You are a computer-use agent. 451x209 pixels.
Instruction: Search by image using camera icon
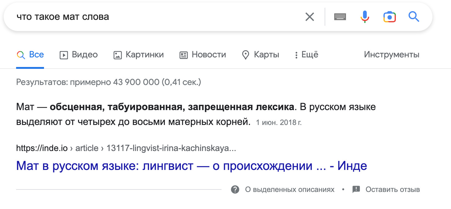[x=389, y=17]
